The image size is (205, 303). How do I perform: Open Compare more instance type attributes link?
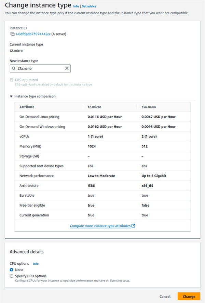100,226
